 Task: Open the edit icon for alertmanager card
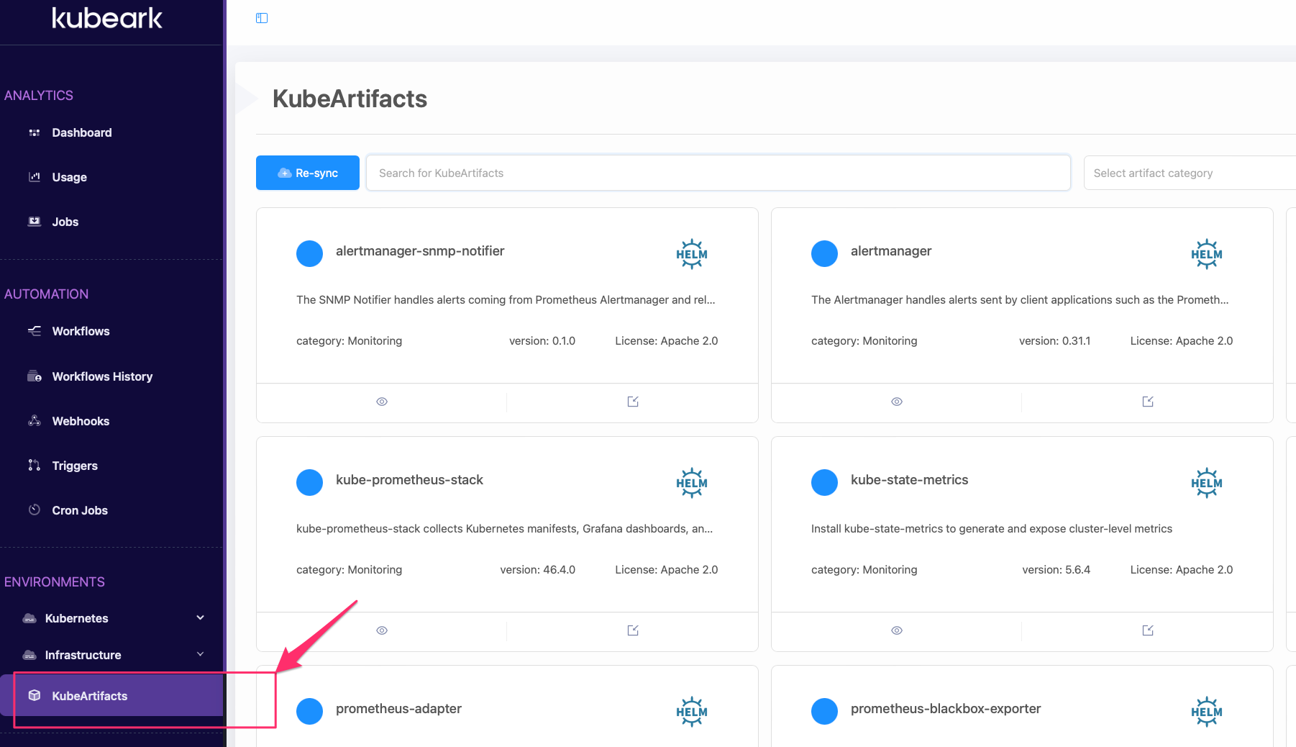(1147, 402)
